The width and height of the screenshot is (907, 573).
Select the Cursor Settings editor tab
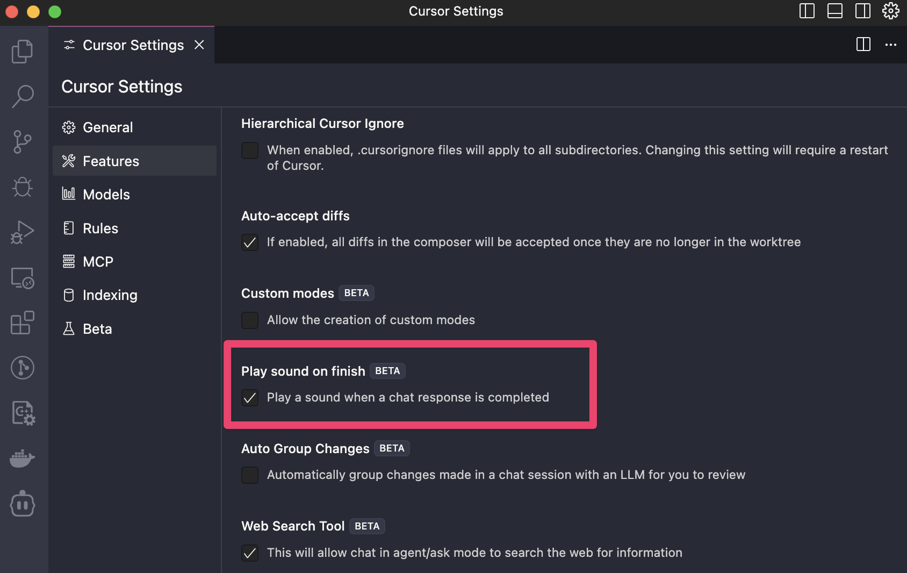[x=132, y=45]
